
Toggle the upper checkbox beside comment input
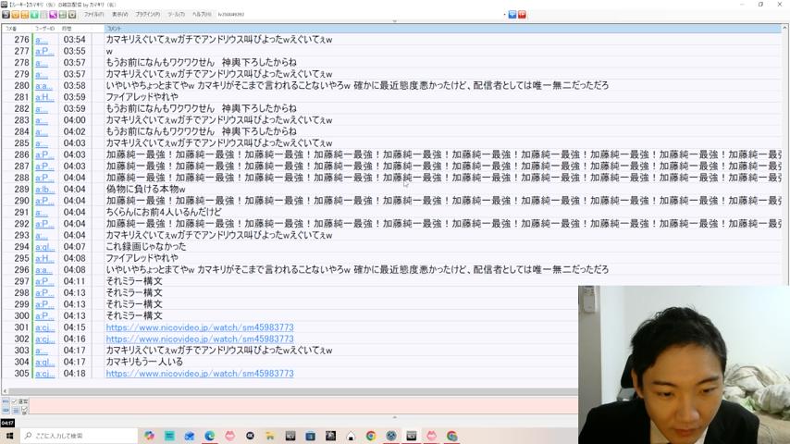pos(15,401)
